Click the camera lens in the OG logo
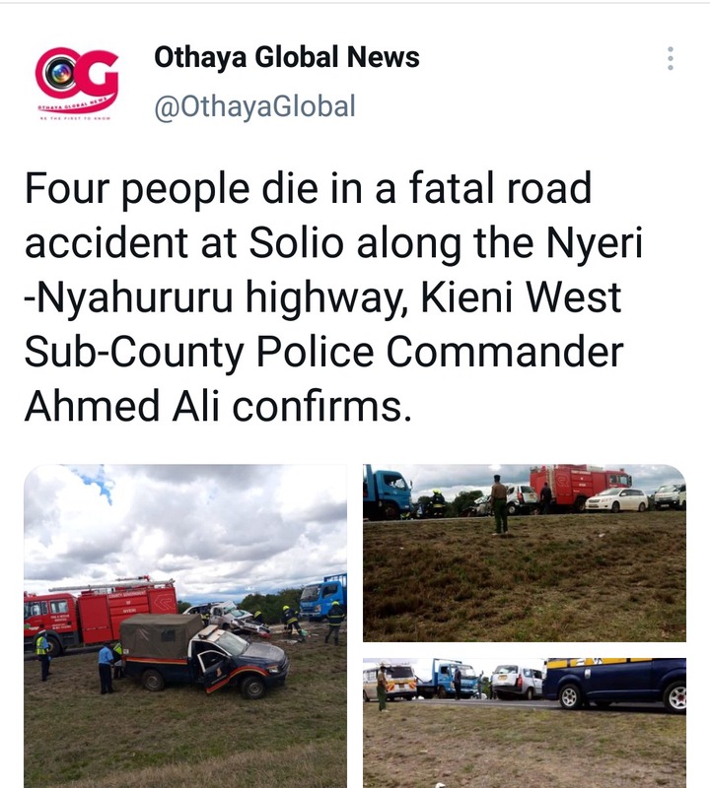This screenshot has height=788, width=710. [60, 72]
